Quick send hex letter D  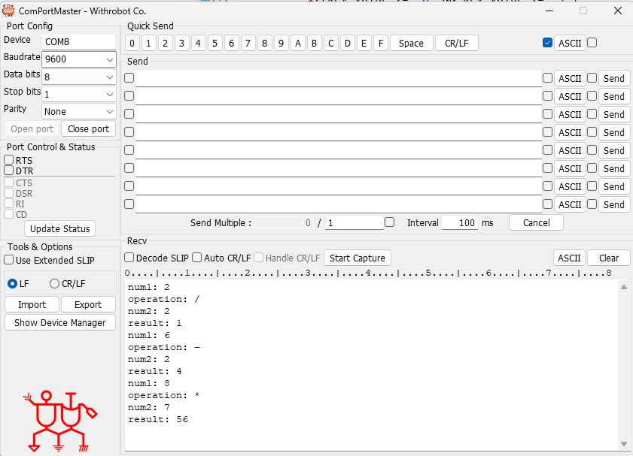(x=348, y=43)
